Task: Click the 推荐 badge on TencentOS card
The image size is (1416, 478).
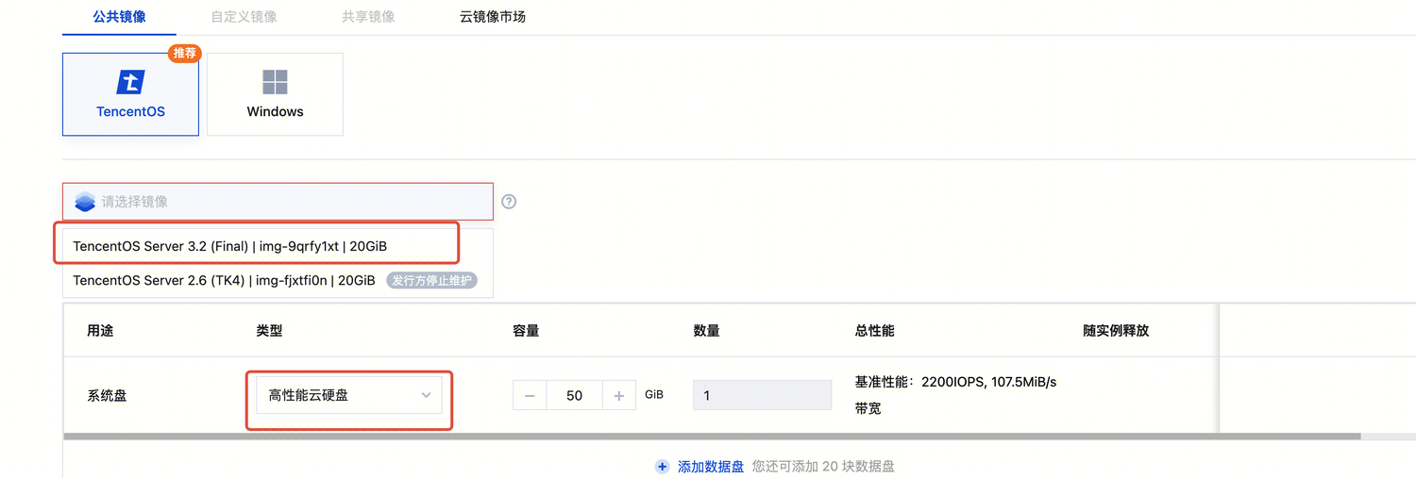Action: pos(185,53)
